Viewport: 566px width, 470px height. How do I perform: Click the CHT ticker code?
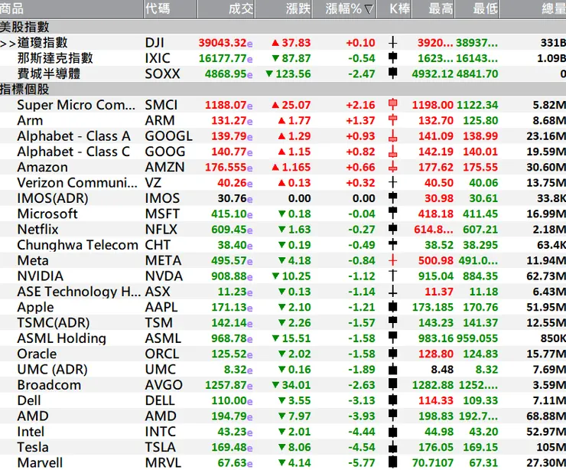tap(158, 245)
